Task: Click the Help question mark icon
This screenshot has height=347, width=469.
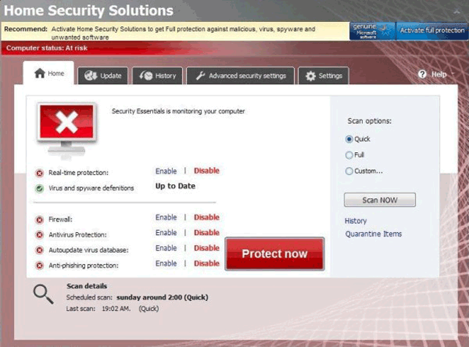Action: 422,75
